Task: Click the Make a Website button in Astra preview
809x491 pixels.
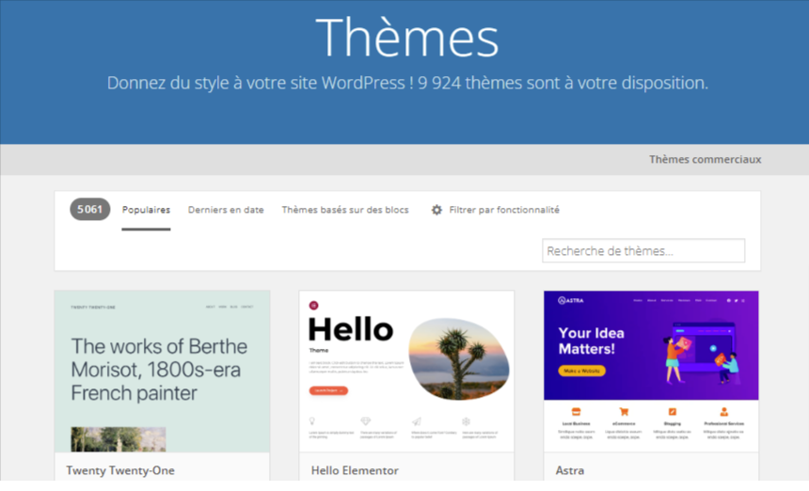Action: (x=581, y=371)
